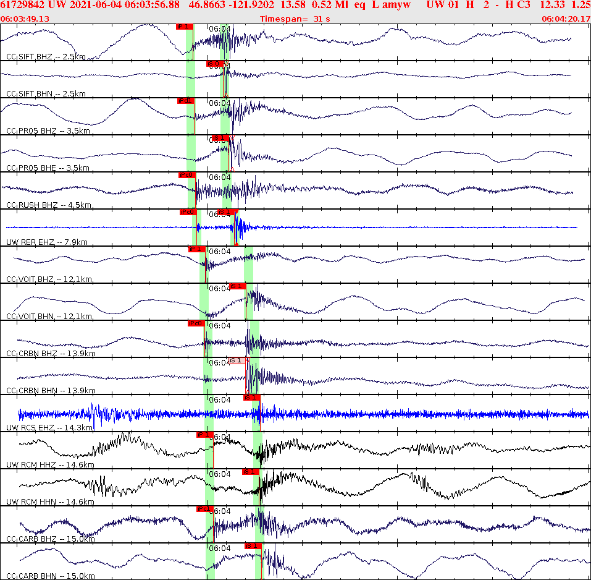Click the event ID 61729842 in the header

click(x=22, y=5)
